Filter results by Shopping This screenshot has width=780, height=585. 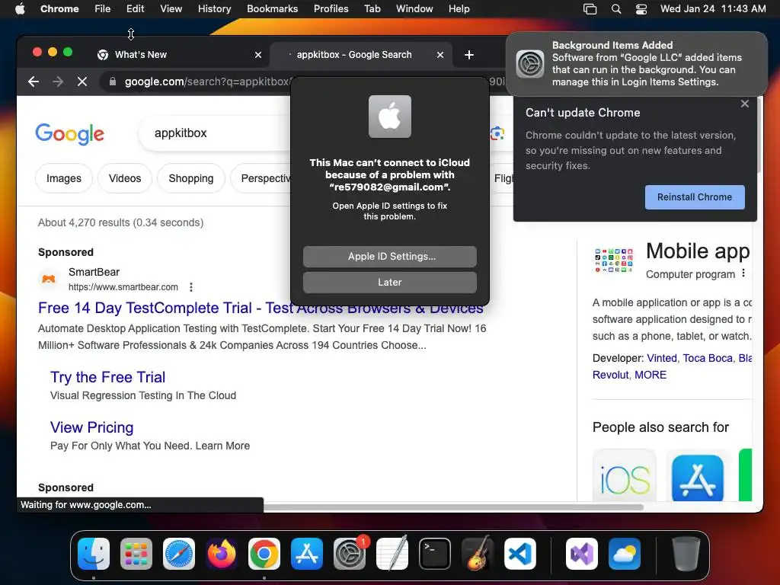(x=191, y=178)
